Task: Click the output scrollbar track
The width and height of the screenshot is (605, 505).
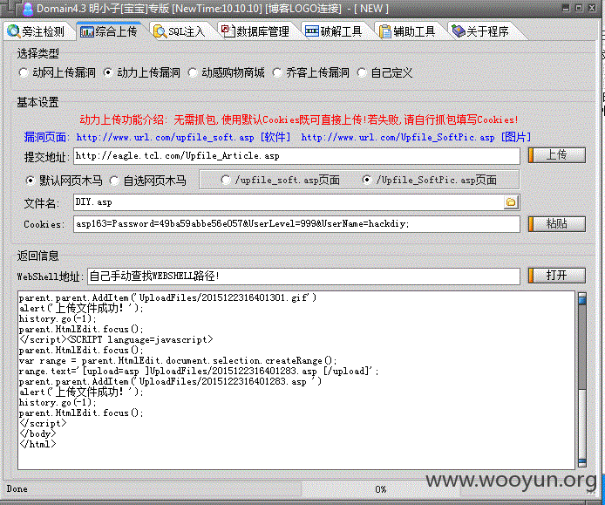Action: (x=581, y=380)
